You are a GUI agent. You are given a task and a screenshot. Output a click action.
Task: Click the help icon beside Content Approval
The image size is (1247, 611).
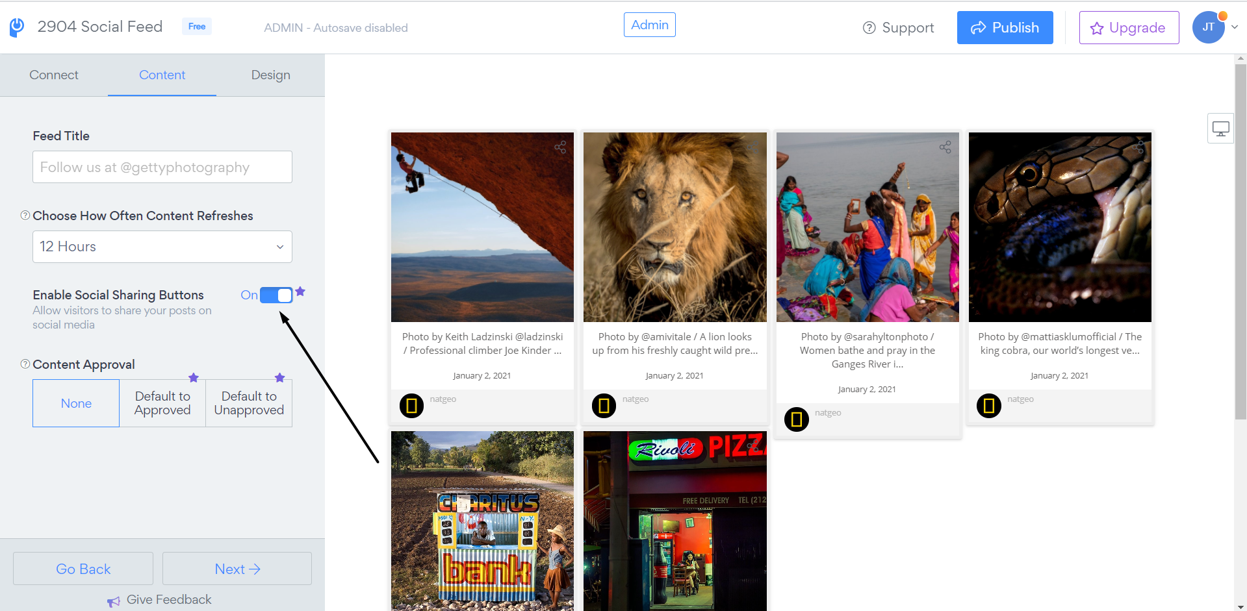[25, 364]
